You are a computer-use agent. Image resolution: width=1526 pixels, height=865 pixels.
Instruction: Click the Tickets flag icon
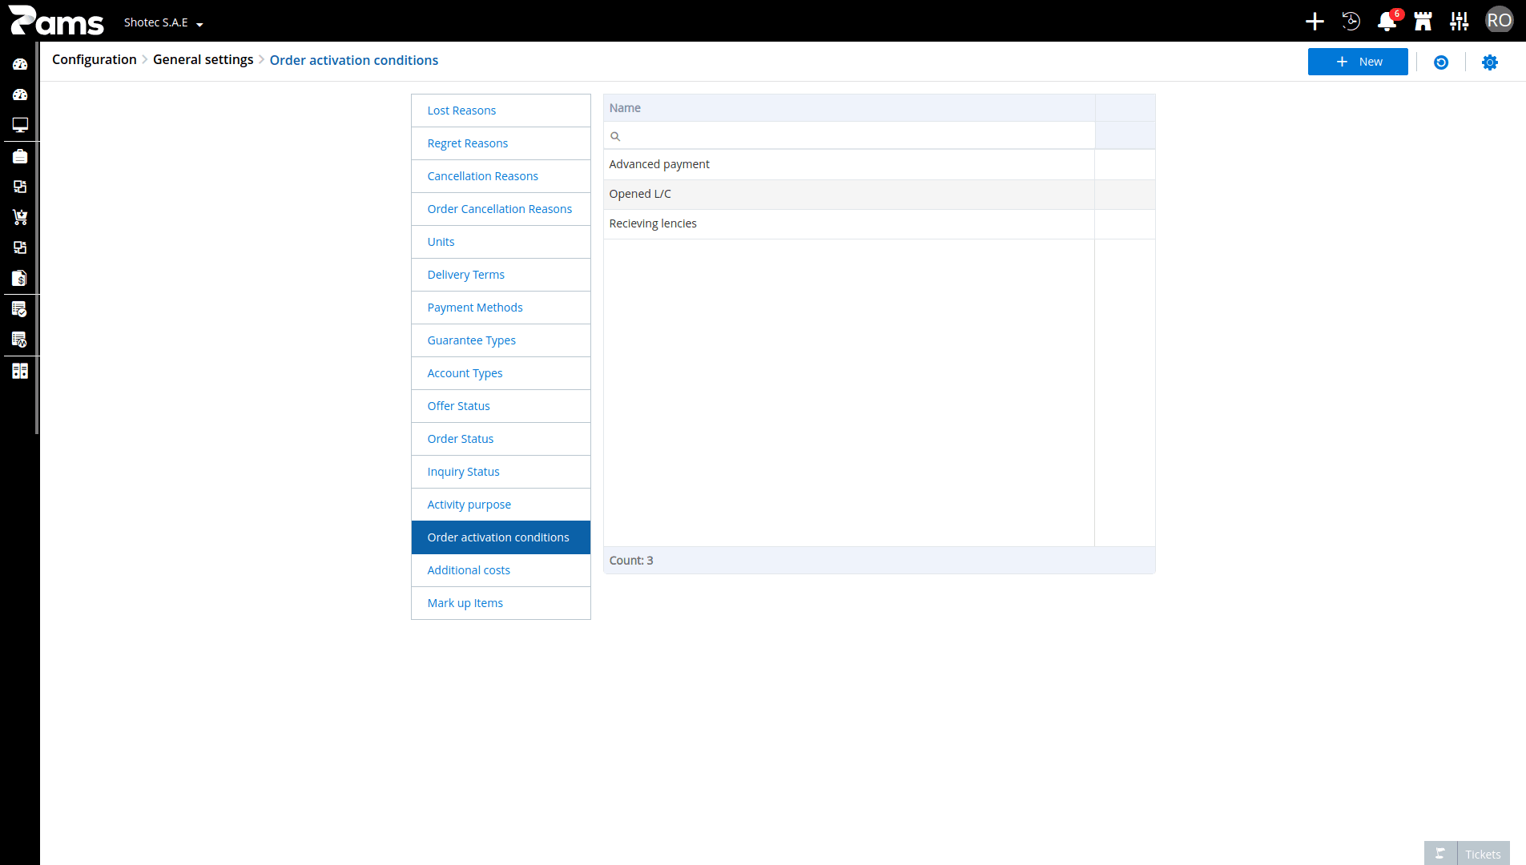coord(1440,854)
